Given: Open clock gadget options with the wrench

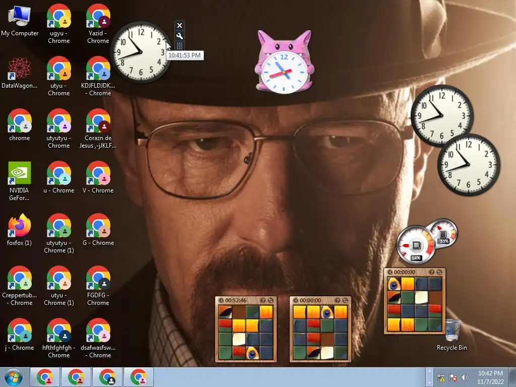Looking at the screenshot, I should click(179, 36).
